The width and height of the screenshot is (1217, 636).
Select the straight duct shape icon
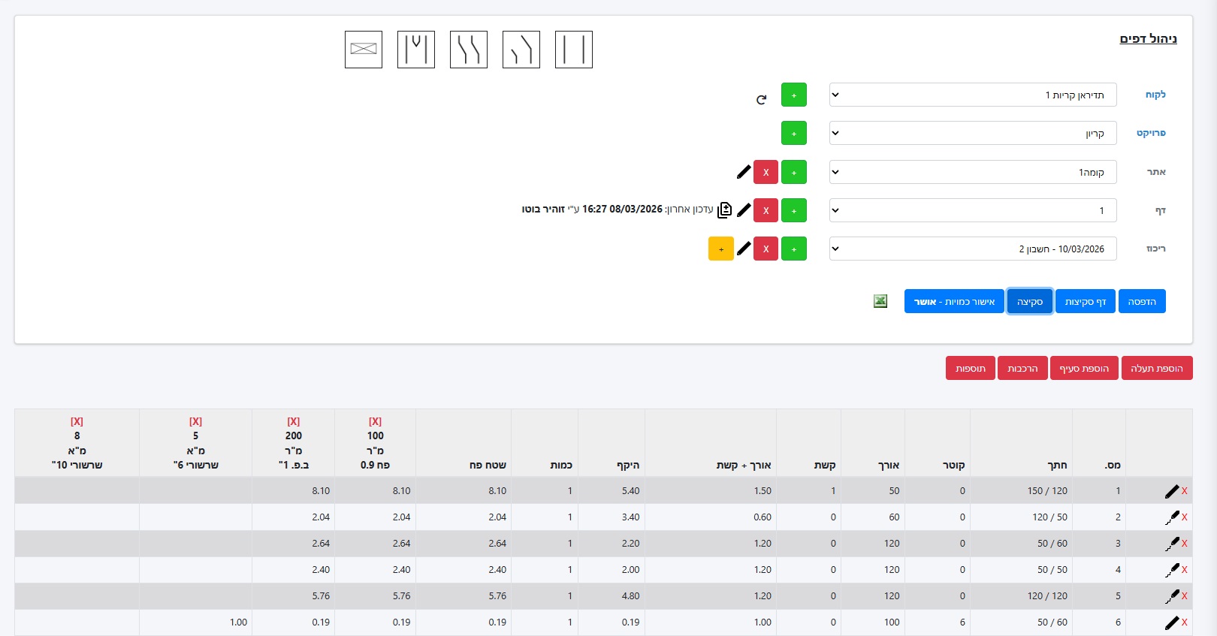tap(573, 50)
